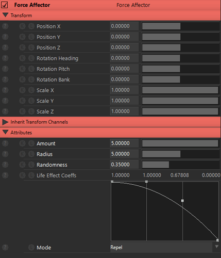The image size is (221, 258).
Task: Click the K keyframe icon for Position Z
Action: point(22,47)
